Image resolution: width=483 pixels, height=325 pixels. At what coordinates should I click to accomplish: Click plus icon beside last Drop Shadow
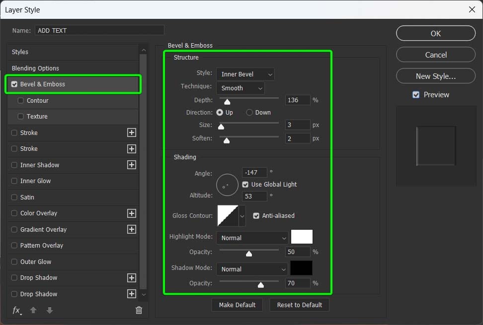pos(132,294)
